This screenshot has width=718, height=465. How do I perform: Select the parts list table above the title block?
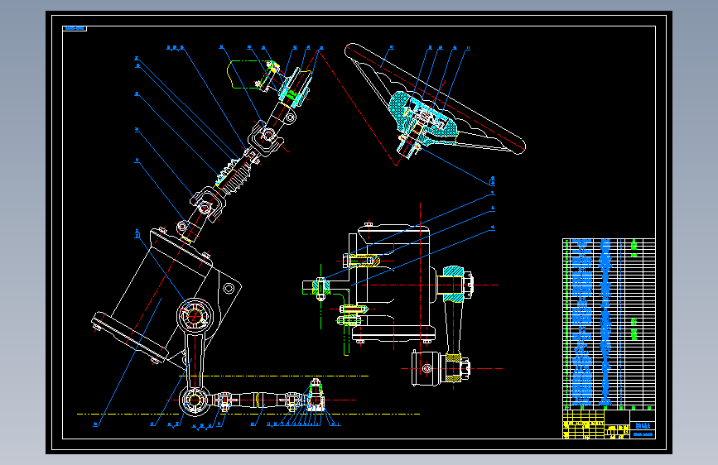pyautogui.click(x=609, y=324)
